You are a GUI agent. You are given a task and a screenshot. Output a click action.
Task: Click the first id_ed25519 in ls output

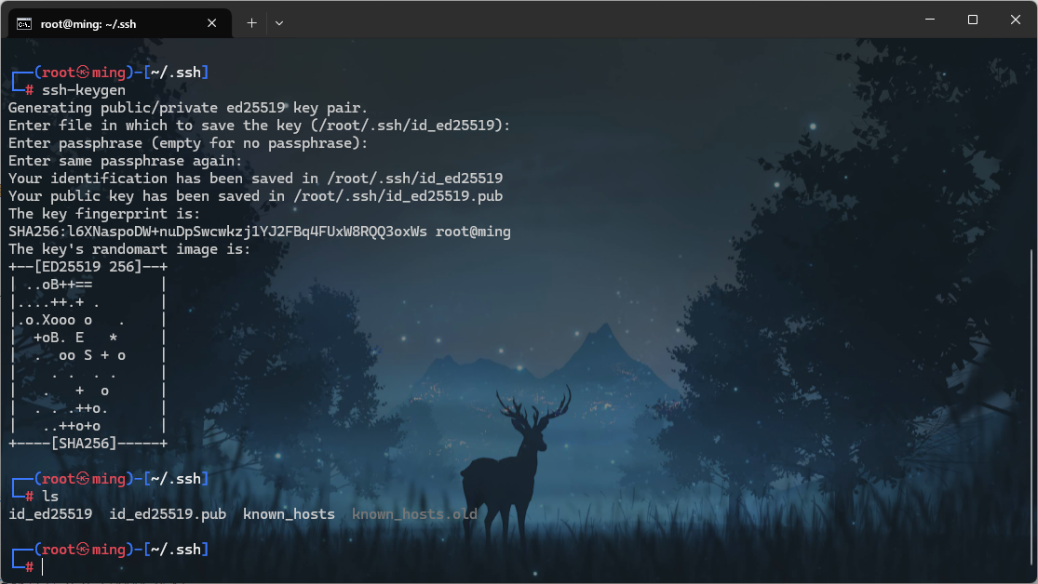click(50, 514)
